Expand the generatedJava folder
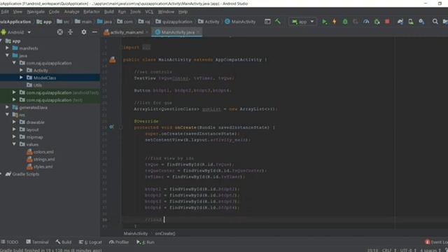The image size is (448, 252). pos(7,107)
